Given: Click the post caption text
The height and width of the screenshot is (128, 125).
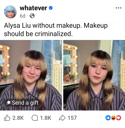Looking at the screenshot, I should (x=56, y=29).
